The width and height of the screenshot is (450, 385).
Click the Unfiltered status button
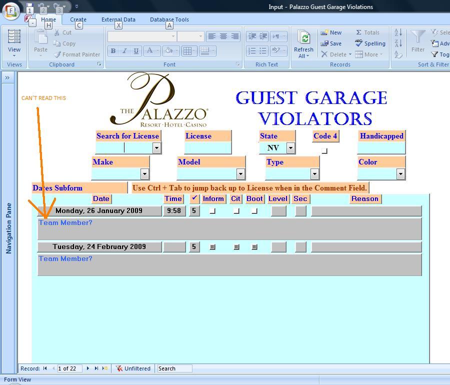133,368
